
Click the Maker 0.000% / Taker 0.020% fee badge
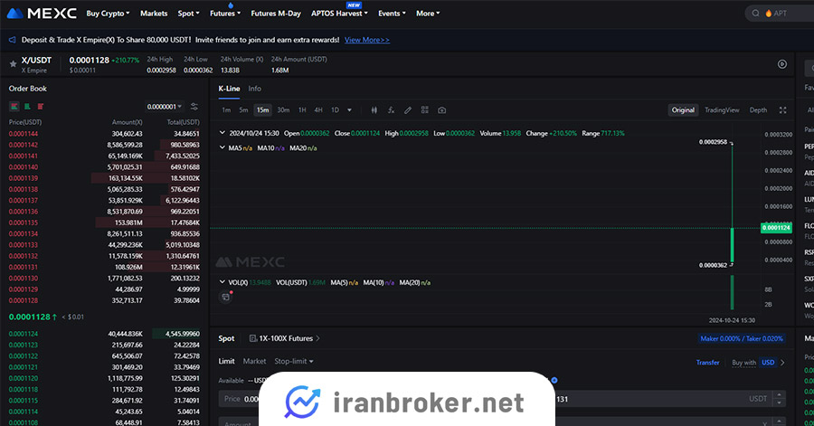click(742, 338)
